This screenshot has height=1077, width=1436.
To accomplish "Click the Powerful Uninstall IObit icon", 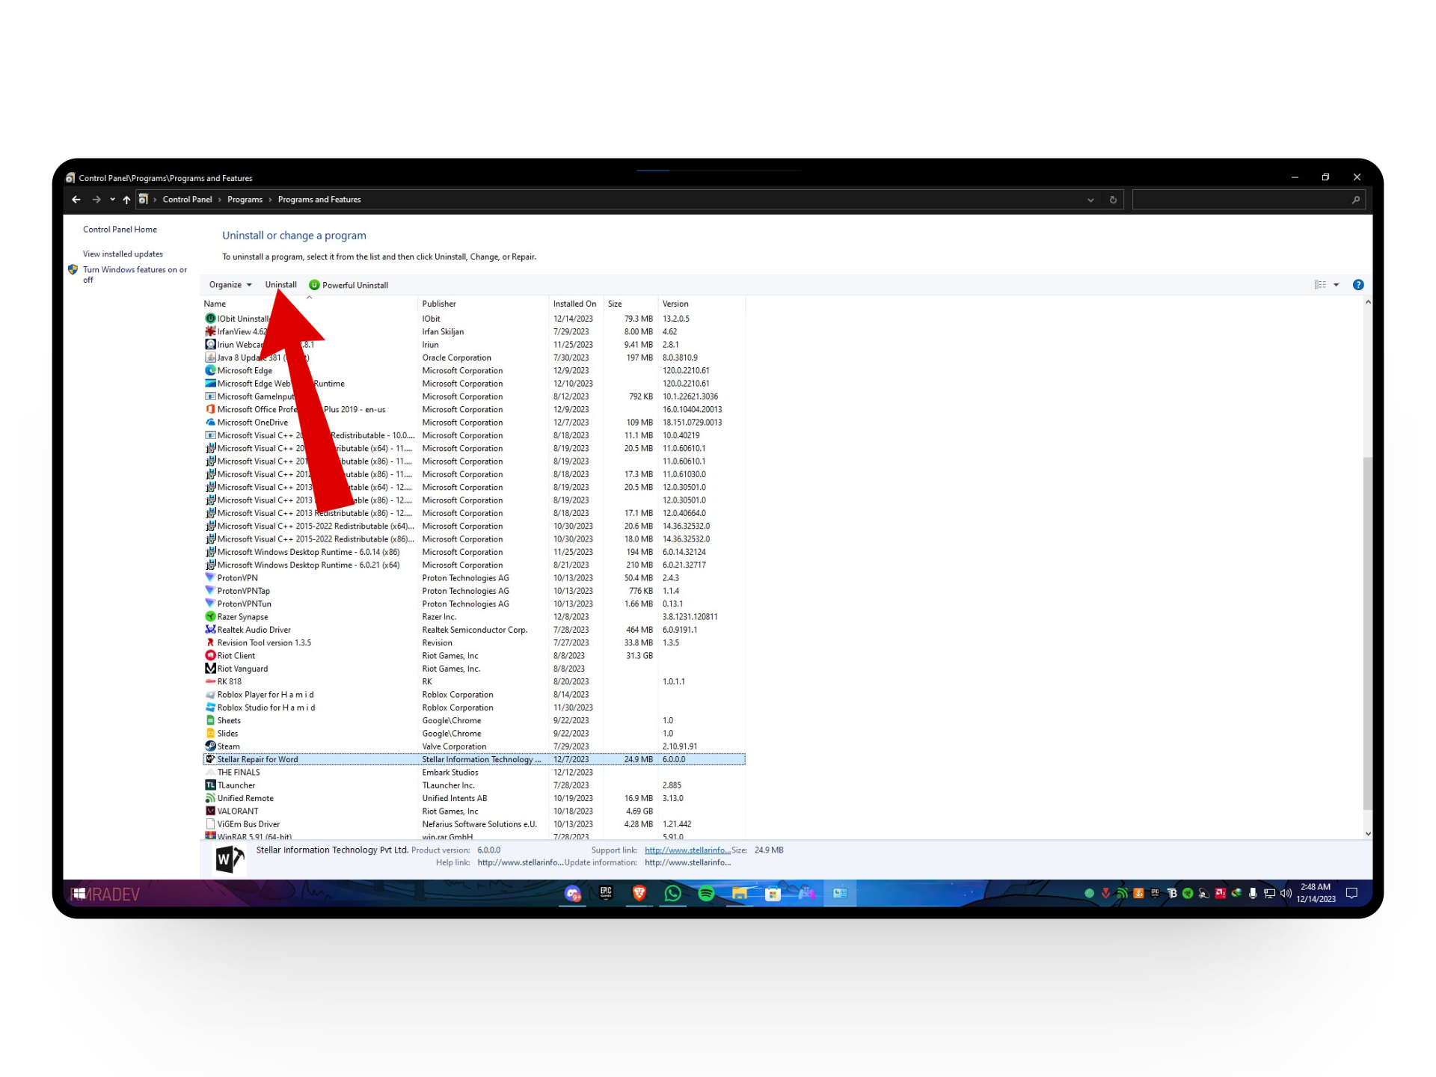I will pos(314,285).
